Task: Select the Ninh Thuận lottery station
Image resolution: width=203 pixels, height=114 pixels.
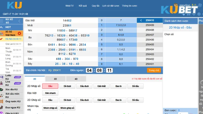Action: (x=11, y=50)
